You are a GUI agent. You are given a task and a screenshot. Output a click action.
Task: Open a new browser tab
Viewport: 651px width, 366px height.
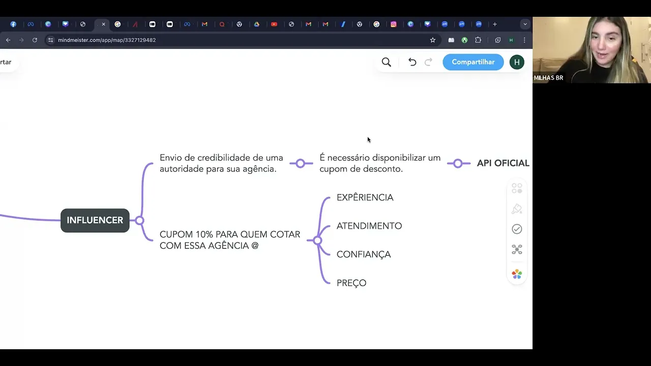click(x=494, y=24)
